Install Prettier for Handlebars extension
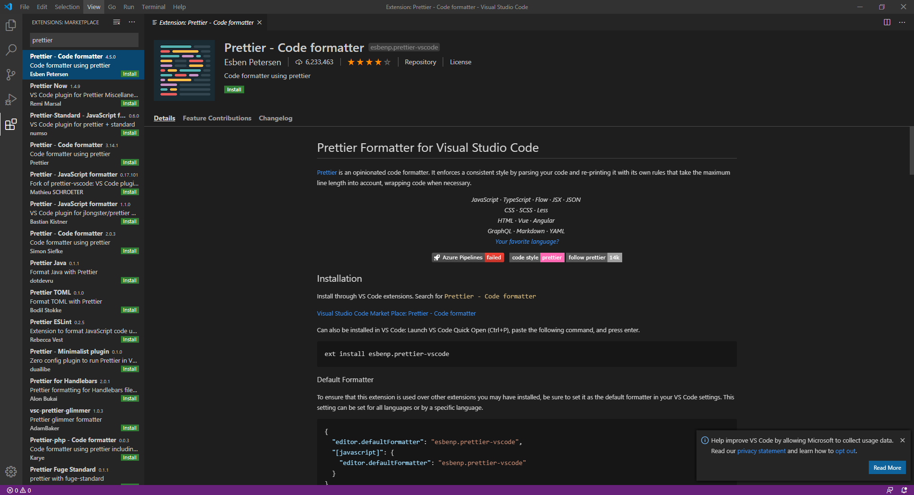 tap(129, 398)
